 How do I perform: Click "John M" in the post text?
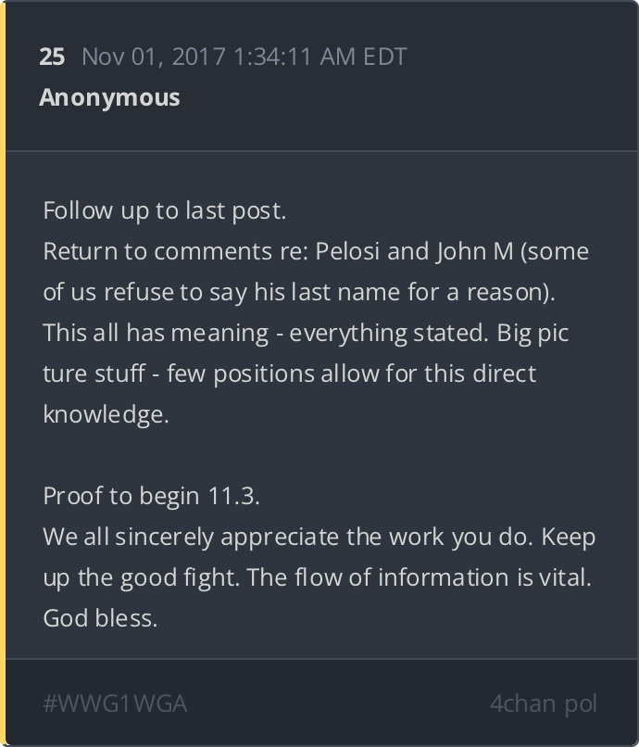(474, 251)
